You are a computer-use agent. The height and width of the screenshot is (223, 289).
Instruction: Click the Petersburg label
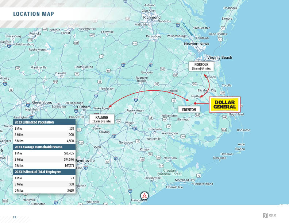(154, 36)
